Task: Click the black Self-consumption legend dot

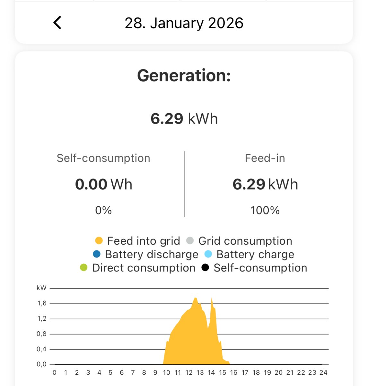Action: point(205,268)
